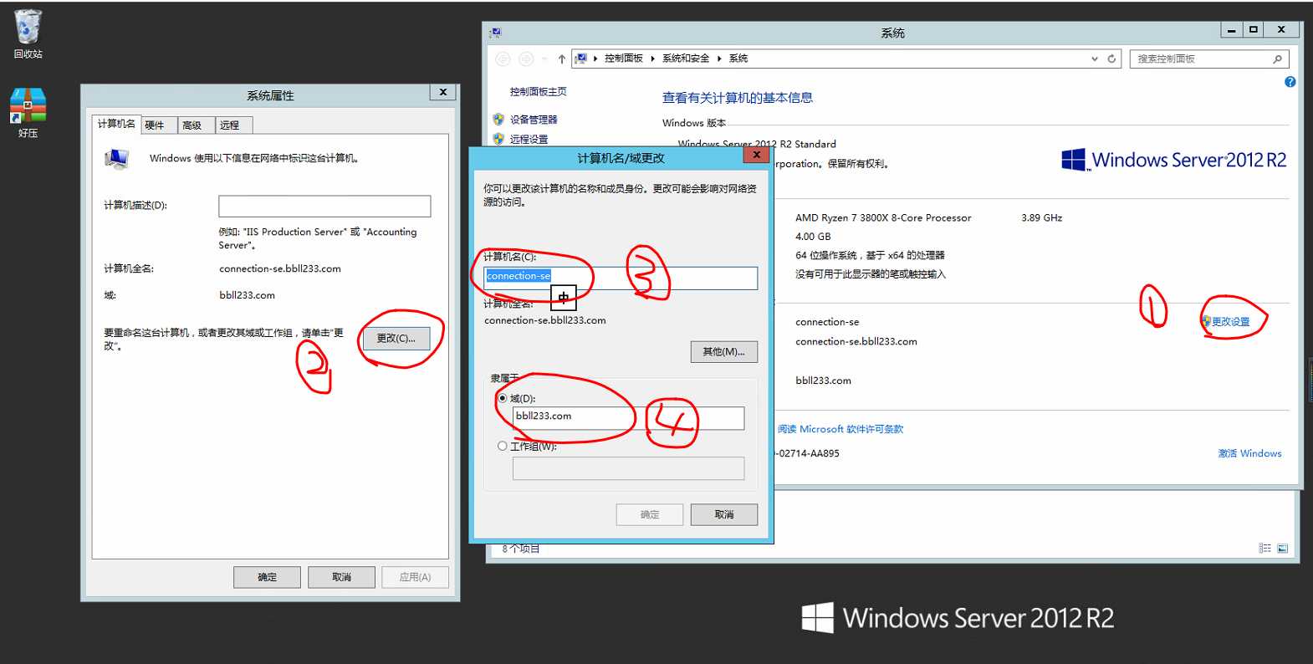1313x664 pixels.
Task: Switch to details view icon in status bar
Action: 1264,549
